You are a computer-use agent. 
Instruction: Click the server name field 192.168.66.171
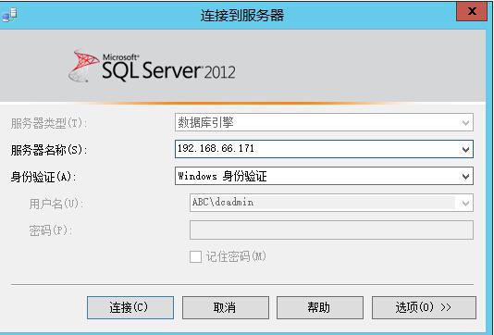click(x=324, y=149)
